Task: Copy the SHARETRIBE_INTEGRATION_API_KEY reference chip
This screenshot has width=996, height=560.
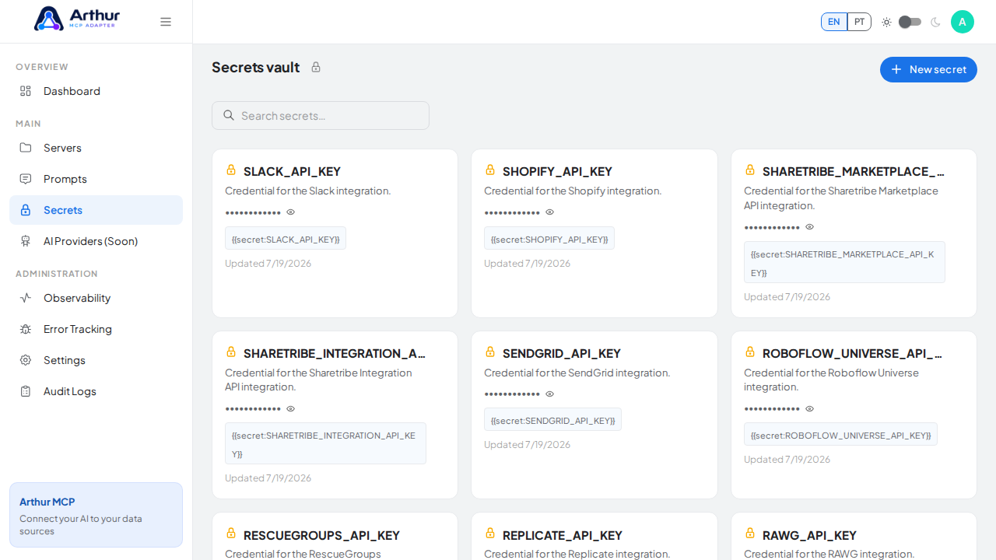Action: point(325,444)
